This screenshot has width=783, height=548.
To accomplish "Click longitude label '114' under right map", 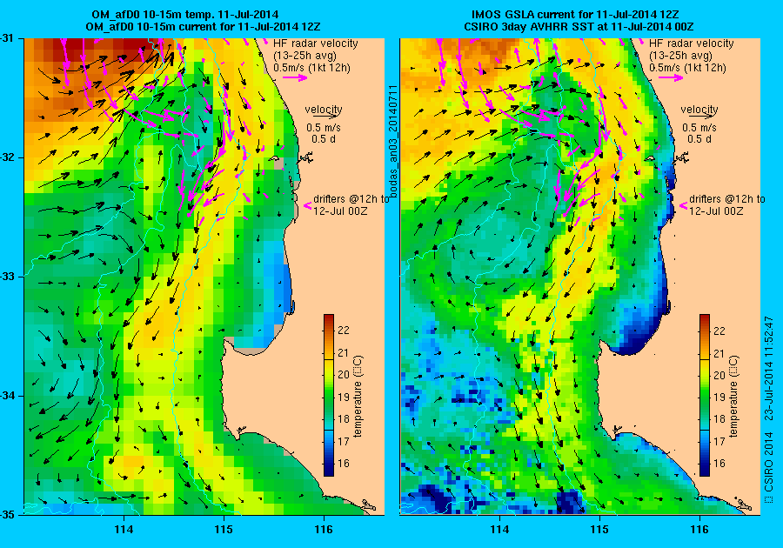I will click(x=499, y=530).
